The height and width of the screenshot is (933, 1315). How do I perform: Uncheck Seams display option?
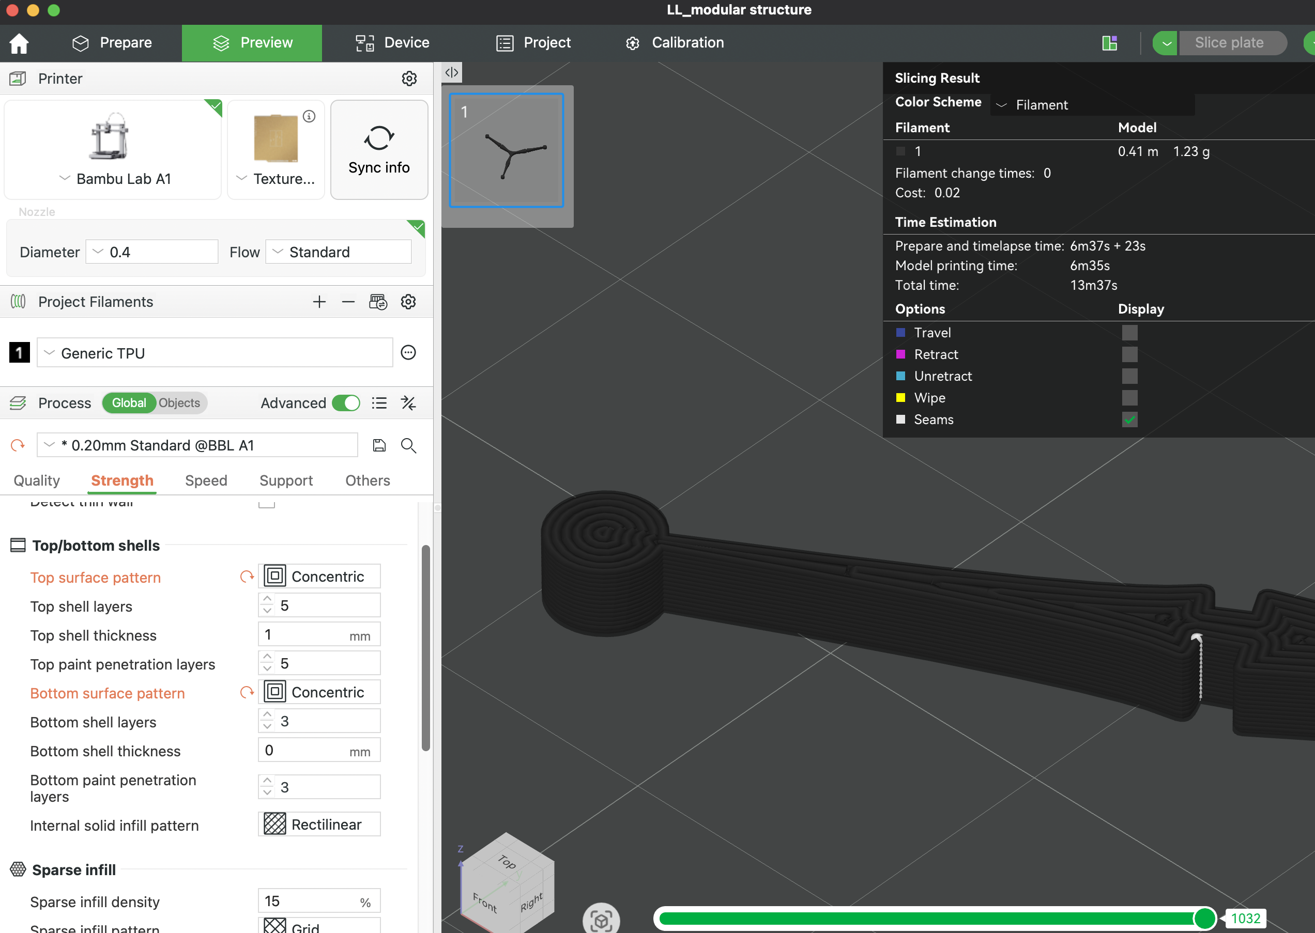click(1129, 419)
